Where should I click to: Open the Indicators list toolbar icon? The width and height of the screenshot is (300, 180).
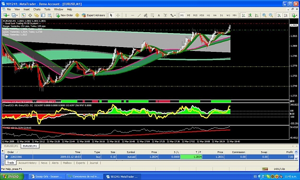tap(294, 15)
